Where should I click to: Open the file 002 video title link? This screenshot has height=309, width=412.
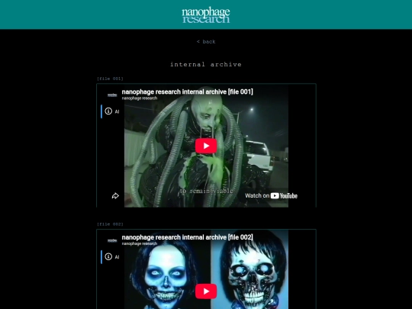click(188, 237)
